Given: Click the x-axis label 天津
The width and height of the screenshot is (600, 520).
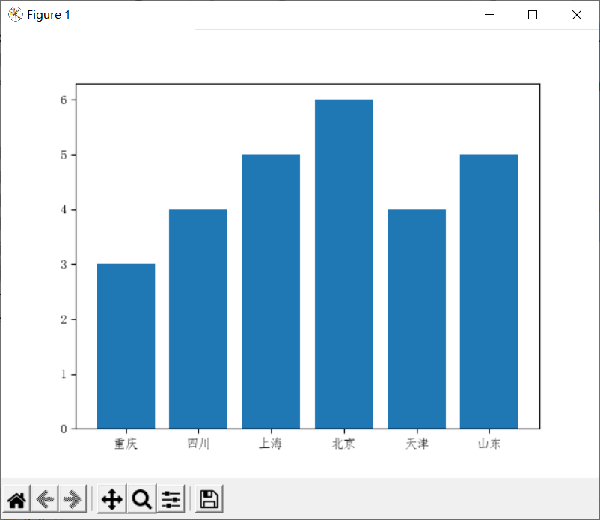Looking at the screenshot, I should pyautogui.click(x=417, y=444).
